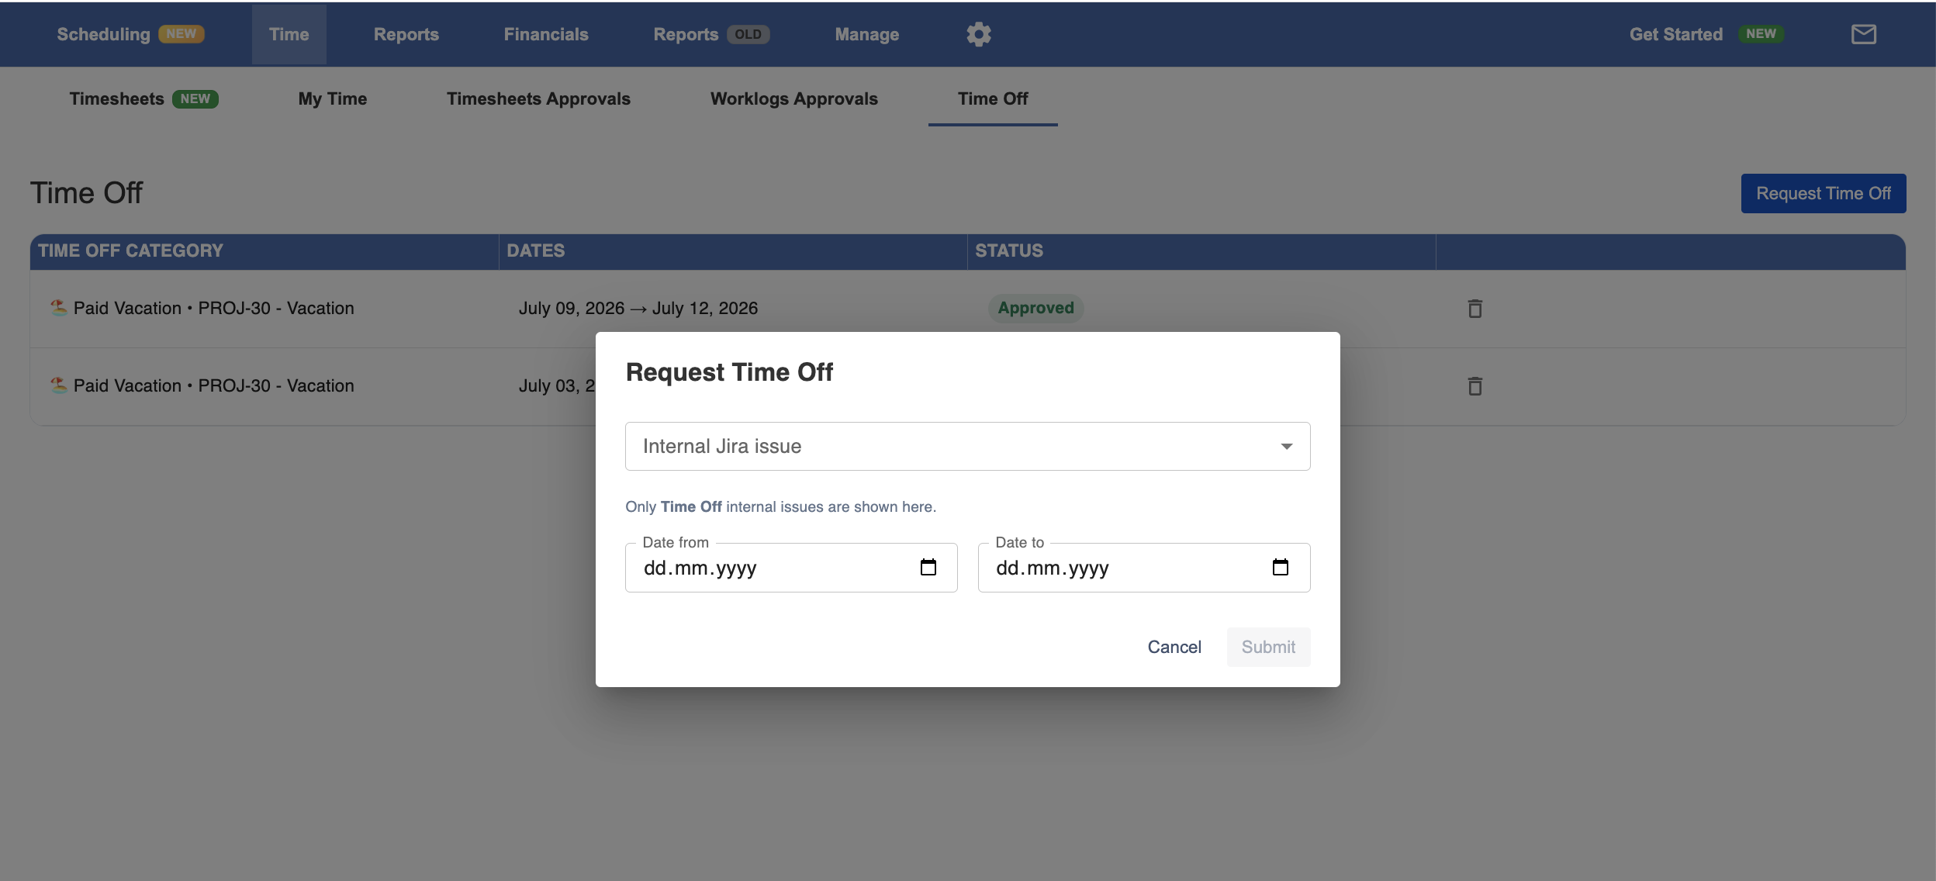Expand the Internal Jira issue dropdown
The image size is (1936, 881).
[x=968, y=447]
